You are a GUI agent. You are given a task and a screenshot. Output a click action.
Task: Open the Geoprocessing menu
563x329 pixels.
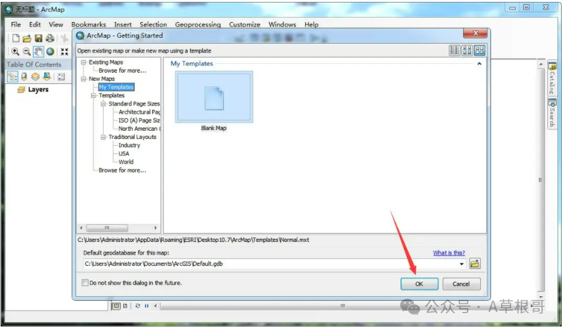click(x=198, y=25)
